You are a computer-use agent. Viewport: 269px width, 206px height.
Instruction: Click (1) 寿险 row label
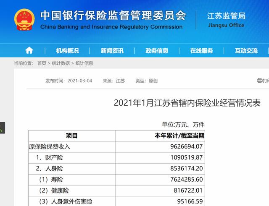tap(51, 180)
